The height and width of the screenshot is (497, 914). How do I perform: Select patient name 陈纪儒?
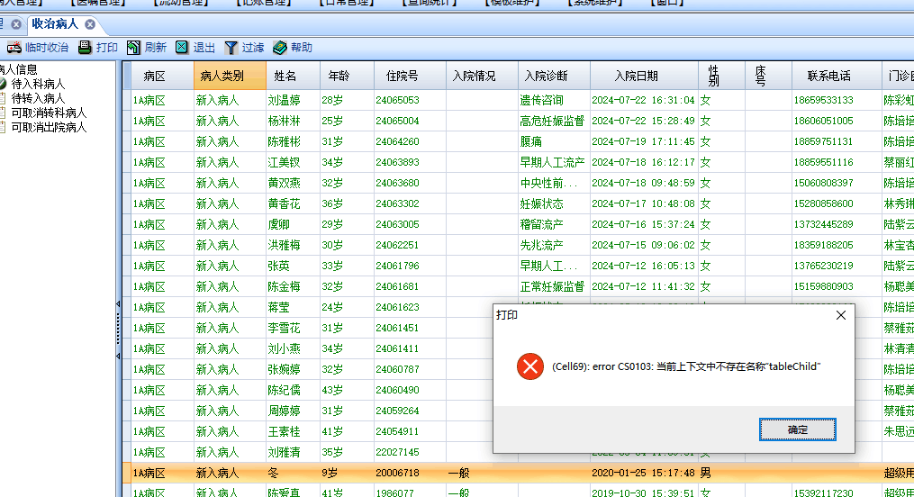pyautogui.click(x=284, y=391)
